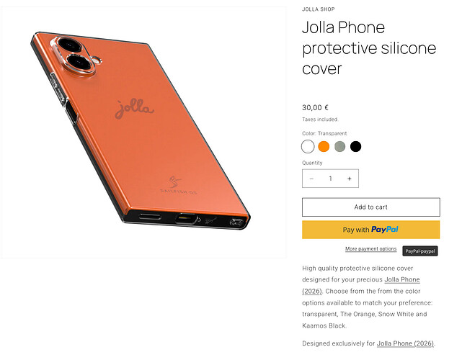Viewport: 462px width, 360px height.
Task: Click the JOLLA SHOP vendor label
Action: [x=319, y=9]
